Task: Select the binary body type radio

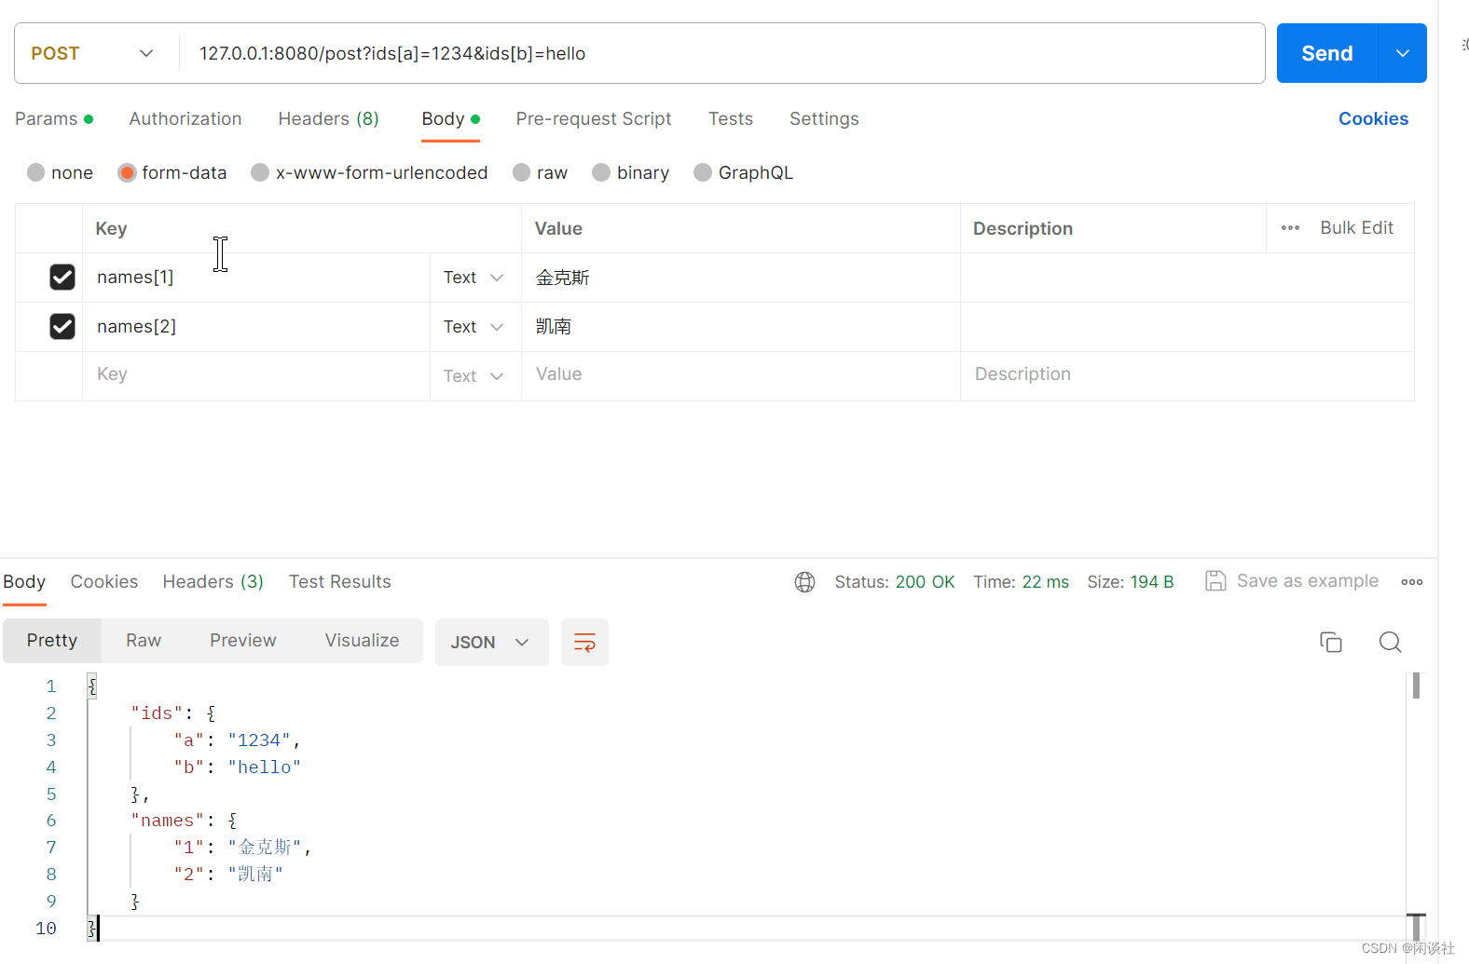Action: pyautogui.click(x=601, y=172)
